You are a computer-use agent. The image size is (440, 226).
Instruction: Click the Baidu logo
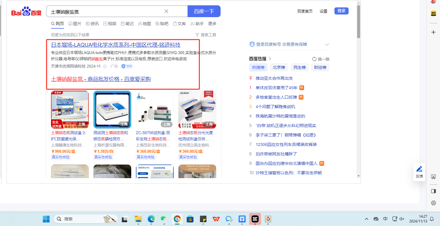pos(27,12)
